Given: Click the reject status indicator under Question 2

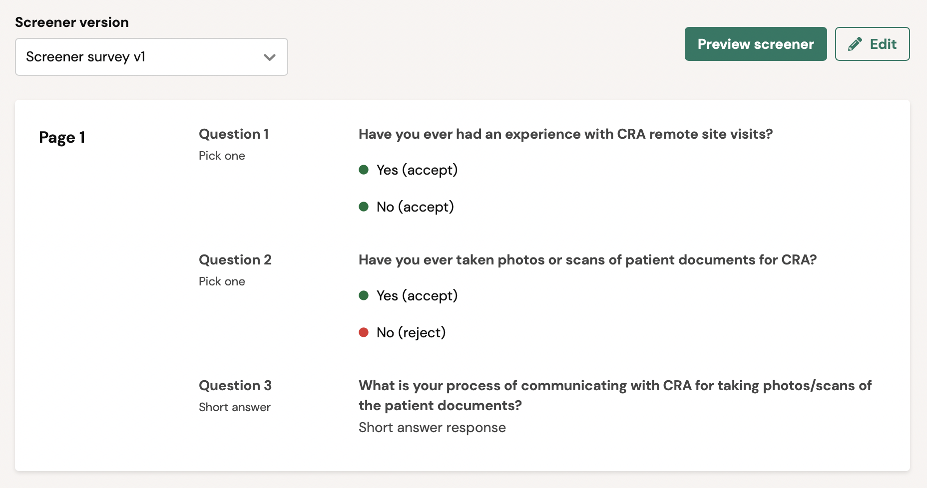Looking at the screenshot, I should click(364, 332).
